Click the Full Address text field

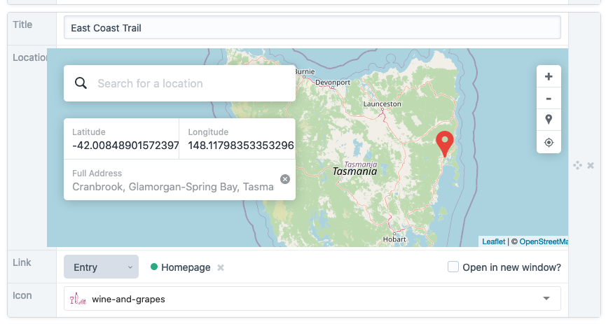(x=173, y=187)
